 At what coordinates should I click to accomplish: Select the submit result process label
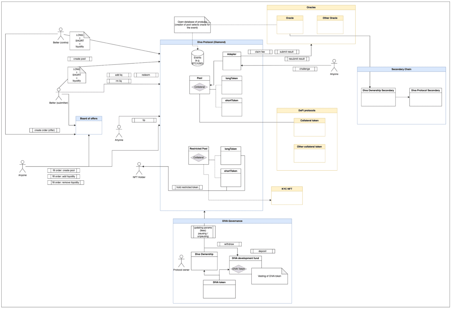[x=287, y=52]
